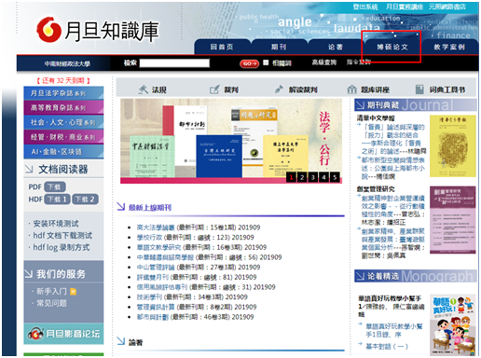Viewport: 481px width, 358px height.
Task: Open the 教学案例 tab
Action: [x=449, y=47]
